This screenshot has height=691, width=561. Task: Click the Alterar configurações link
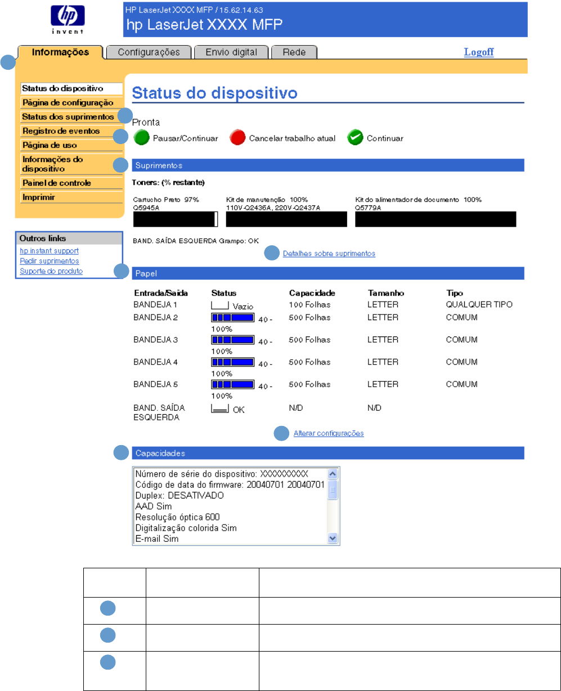329,433
